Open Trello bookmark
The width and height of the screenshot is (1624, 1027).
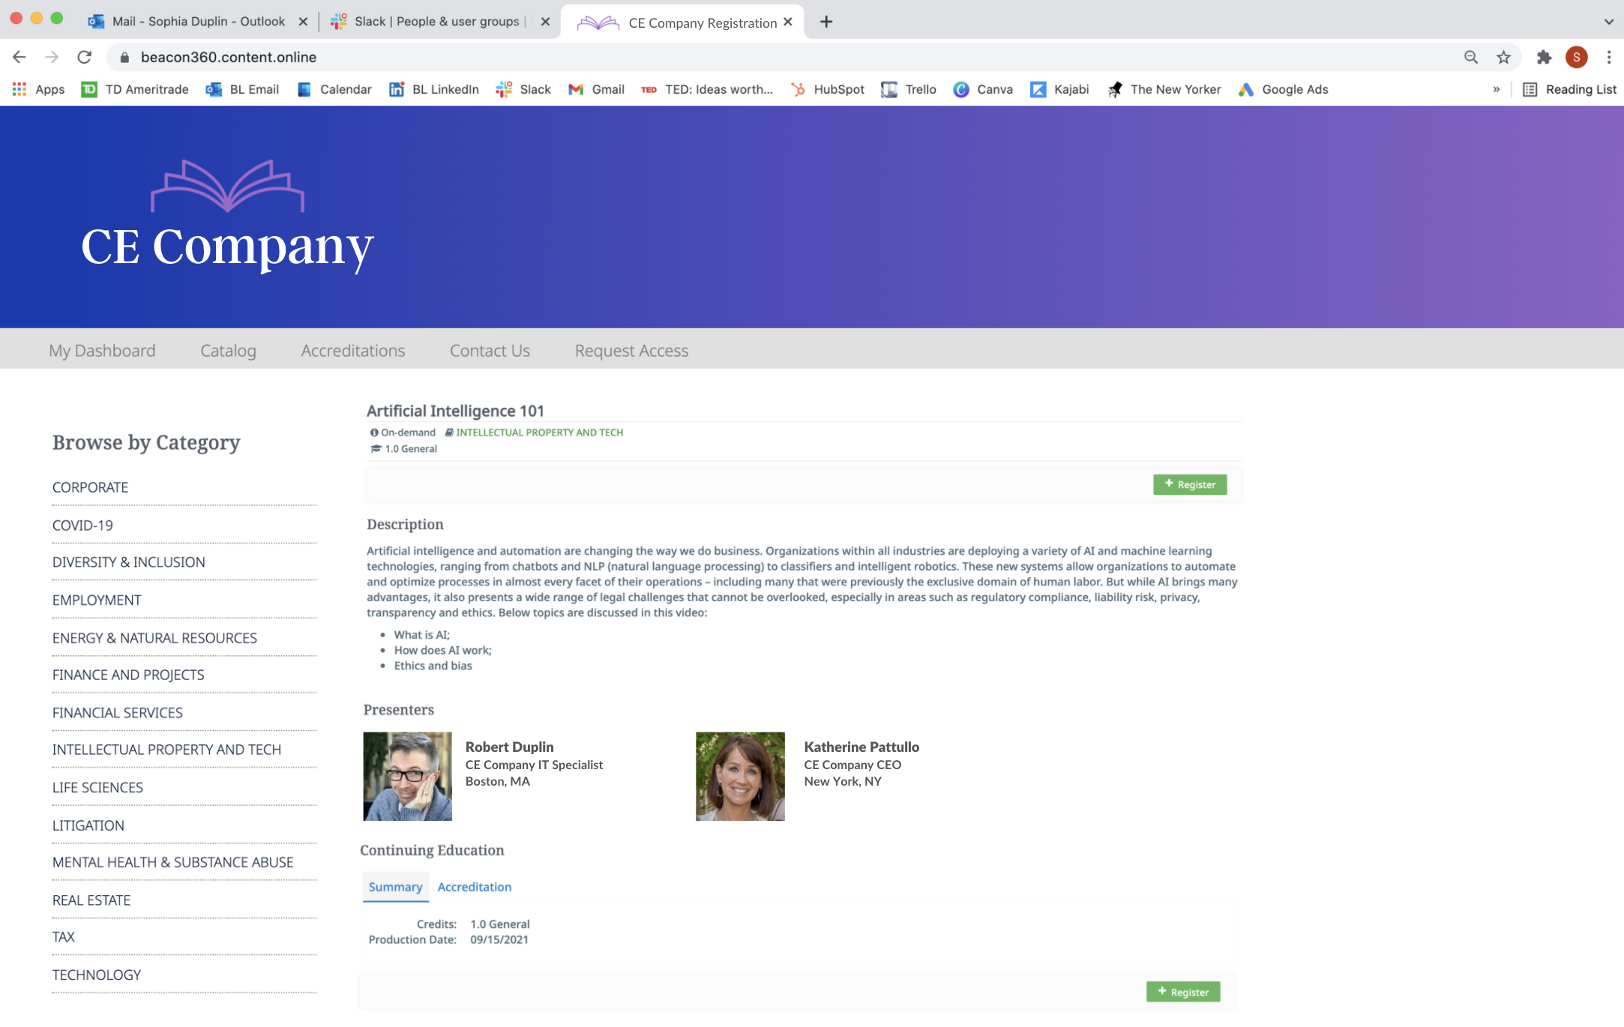tap(909, 89)
